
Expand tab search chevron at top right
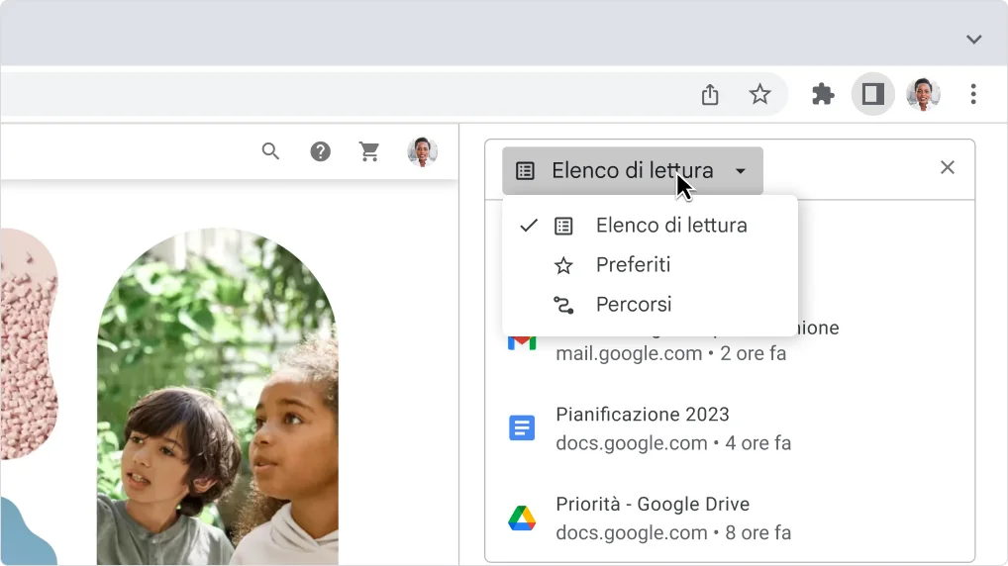973,40
